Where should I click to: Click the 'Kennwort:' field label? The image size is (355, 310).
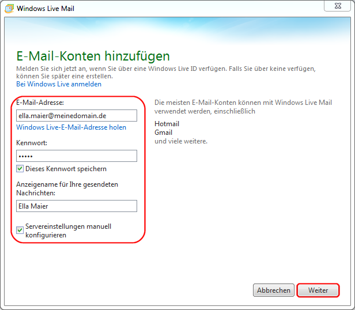tap(32, 142)
